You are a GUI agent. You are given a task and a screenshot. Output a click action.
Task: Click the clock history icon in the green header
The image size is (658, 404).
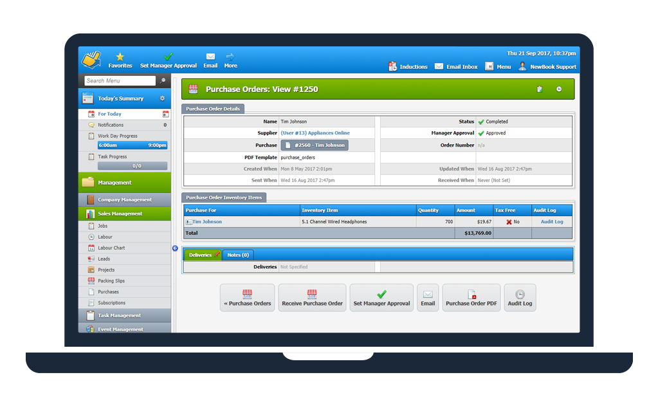[559, 89]
